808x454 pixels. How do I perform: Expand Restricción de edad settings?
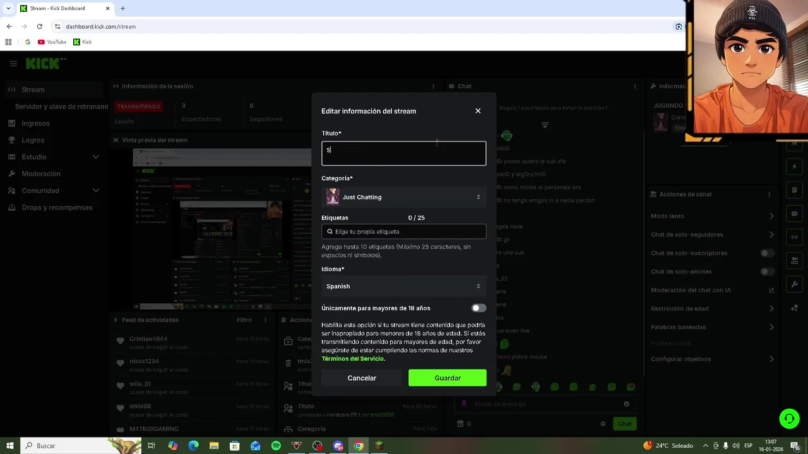point(771,309)
